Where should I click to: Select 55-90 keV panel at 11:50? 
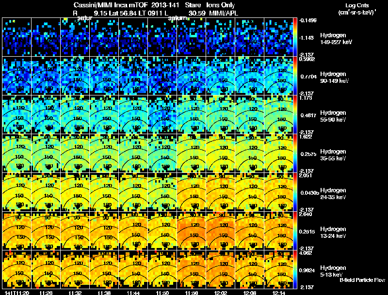[162, 114]
